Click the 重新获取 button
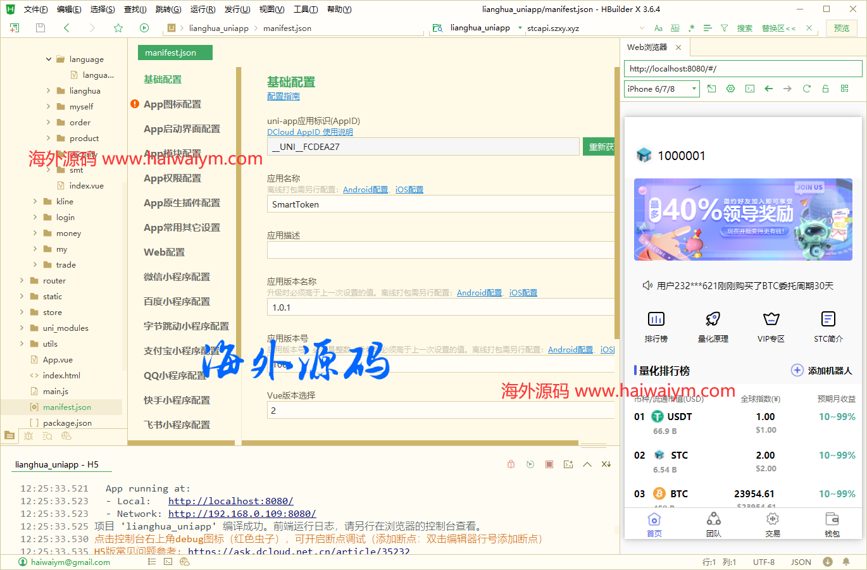The image size is (867, 570). (599, 146)
